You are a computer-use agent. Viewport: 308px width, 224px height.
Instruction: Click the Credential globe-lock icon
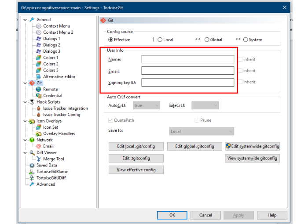pos(39,95)
